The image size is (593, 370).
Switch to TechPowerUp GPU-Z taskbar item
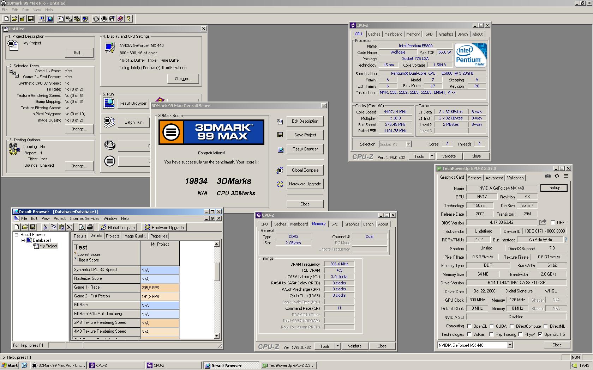pos(288,365)
